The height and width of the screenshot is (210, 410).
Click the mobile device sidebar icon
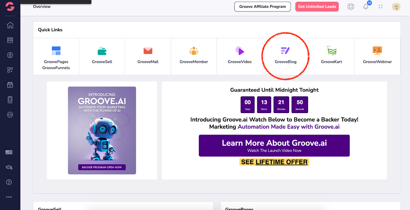pyautogui.click(x=10, y=100)
